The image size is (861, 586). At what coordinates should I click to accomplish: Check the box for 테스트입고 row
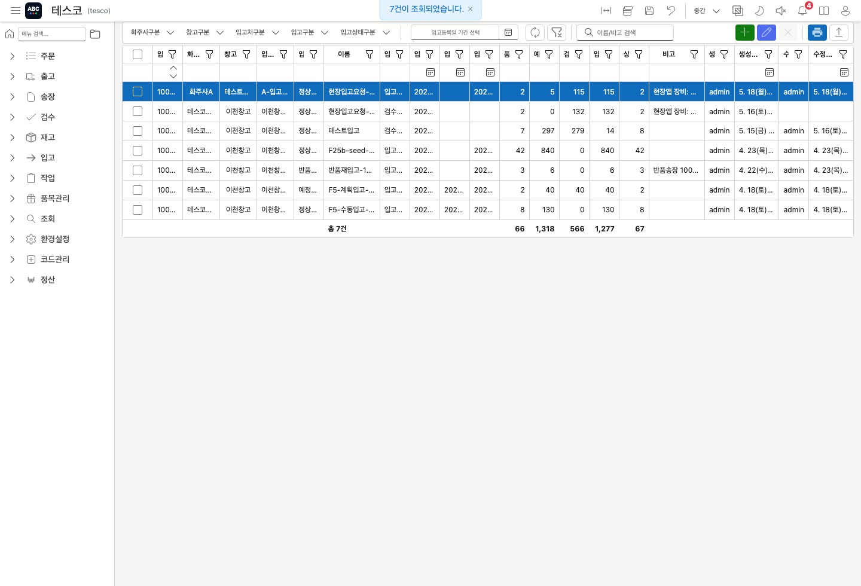pyautogui.click(x=138, y=131)
